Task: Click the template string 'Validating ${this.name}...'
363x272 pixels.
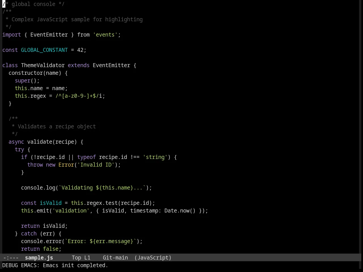Action: 102,188
